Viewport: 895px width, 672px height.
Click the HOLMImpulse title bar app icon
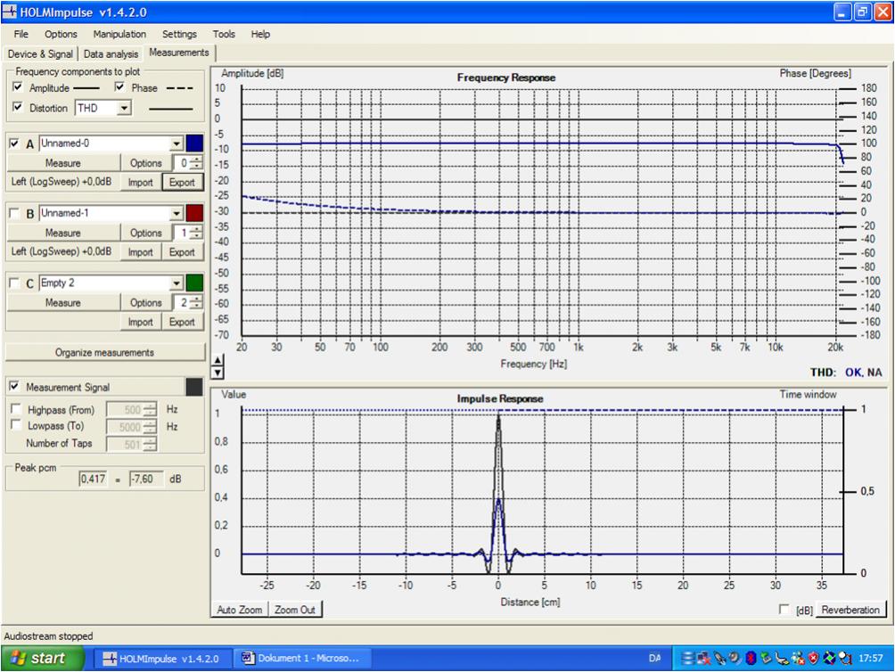tap(9, 12)
